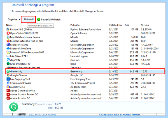
Task: Click the Google Chrome icon
Action: (8, 75)
